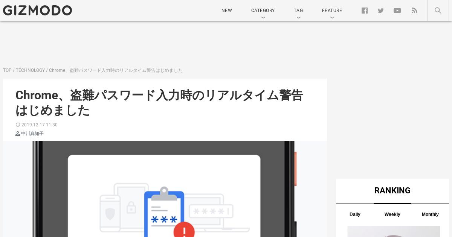Viewport: 452px width, 237px height.
Task: Open the RSS feed icon
Action: (414, 11)
